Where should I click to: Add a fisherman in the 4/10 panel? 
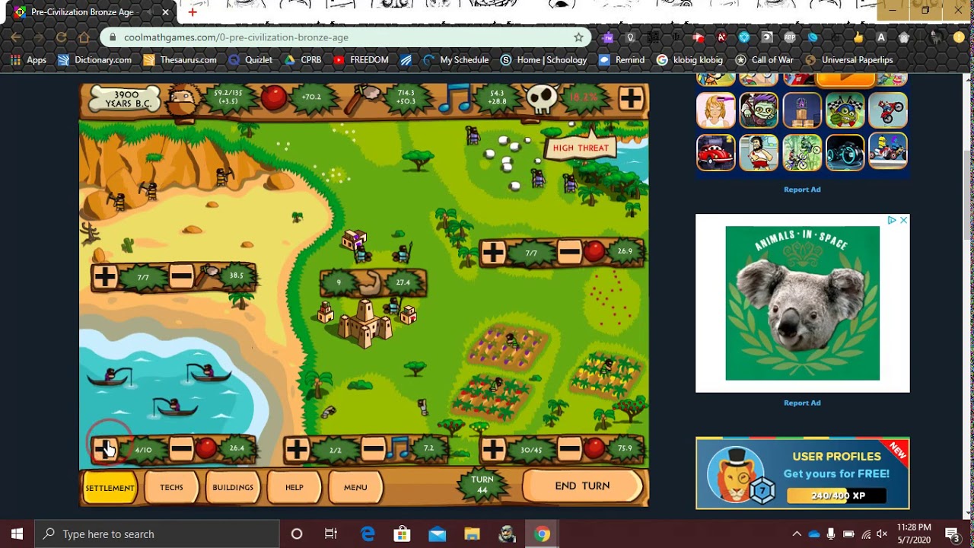tap(104, 449)
